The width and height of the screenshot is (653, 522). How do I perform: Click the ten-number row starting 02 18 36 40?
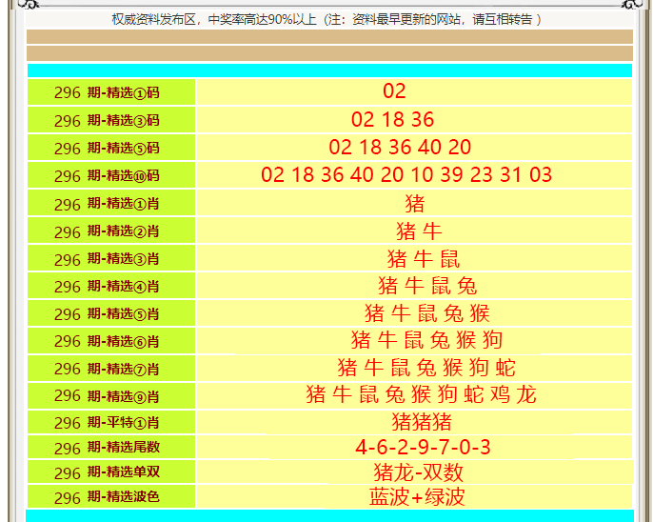click(x=406, y=174)
